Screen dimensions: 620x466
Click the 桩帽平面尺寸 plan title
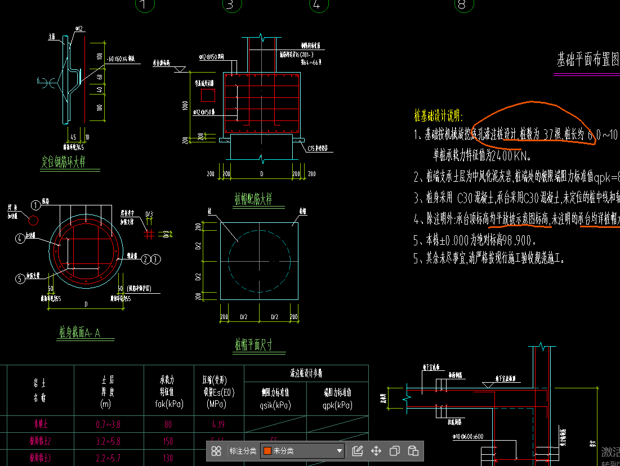pos(253,344)
